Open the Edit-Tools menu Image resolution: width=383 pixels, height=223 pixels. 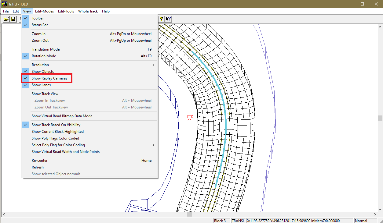(66, 11)
